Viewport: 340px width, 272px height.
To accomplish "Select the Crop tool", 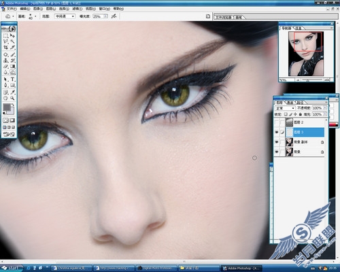I will click(6, 48).
